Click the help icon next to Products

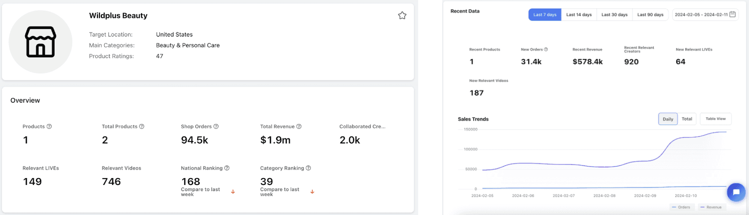click(x=49, y=126)
